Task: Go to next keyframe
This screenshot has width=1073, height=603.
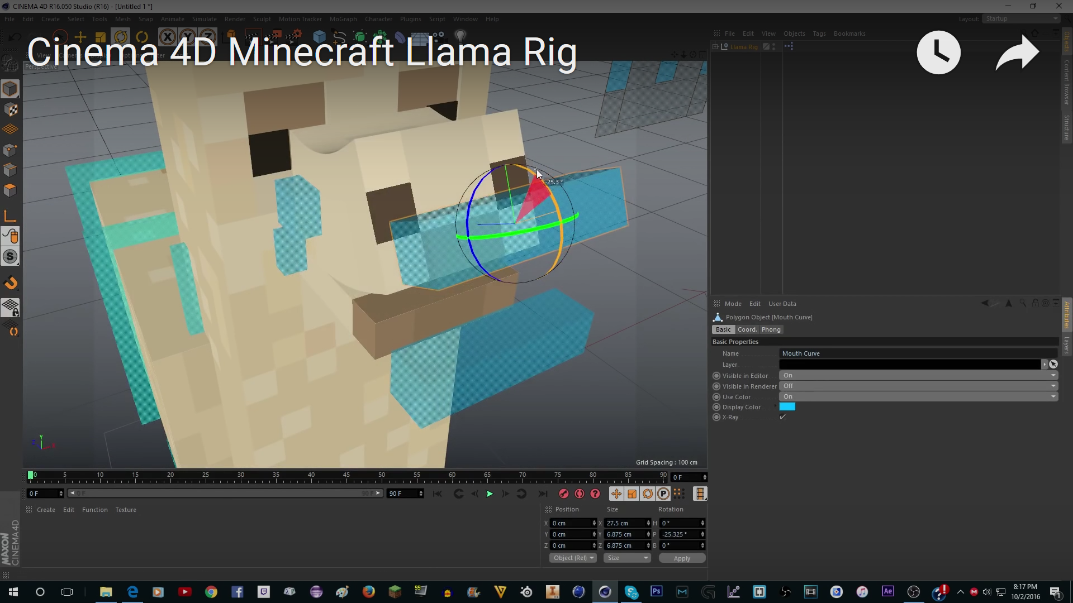Action: (x=521, y=494)
